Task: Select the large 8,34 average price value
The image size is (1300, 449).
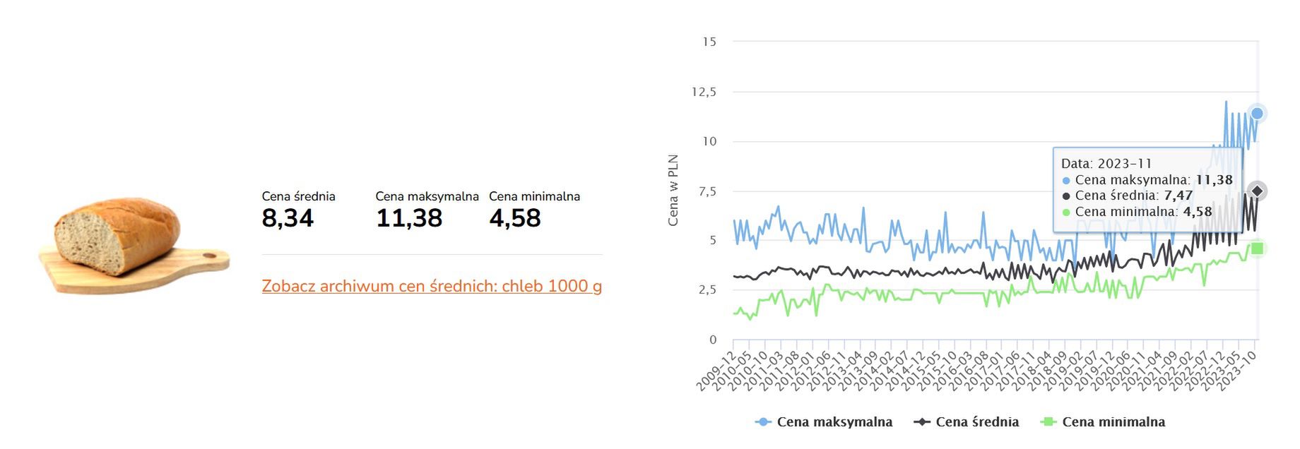Action: coord(288,218)
